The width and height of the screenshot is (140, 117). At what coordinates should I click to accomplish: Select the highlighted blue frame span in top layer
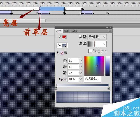pos(52,9)
